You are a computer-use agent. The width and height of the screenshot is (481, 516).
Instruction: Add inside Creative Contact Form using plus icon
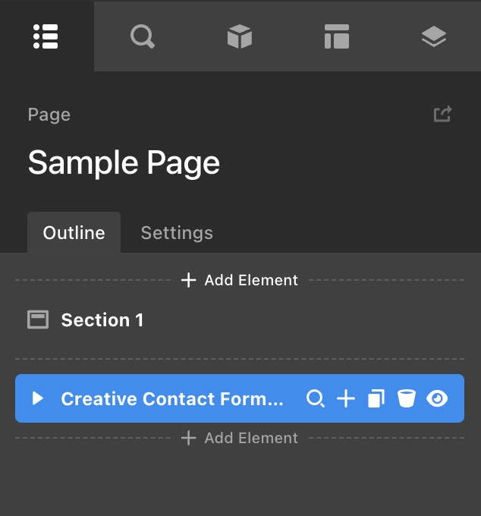pyautogui.click(x=346, y=398)
